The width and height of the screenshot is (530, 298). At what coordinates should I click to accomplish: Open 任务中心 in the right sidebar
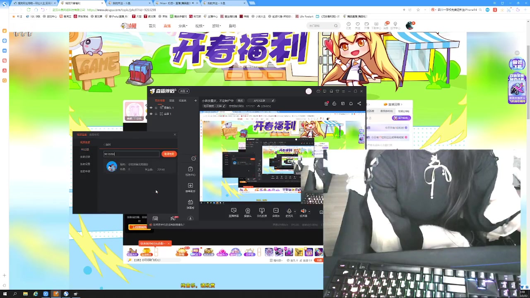(x=190, y=169)
